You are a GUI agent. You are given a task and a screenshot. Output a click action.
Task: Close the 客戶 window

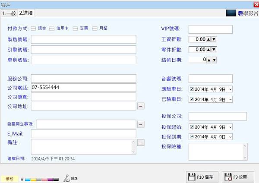pos(256,5)
